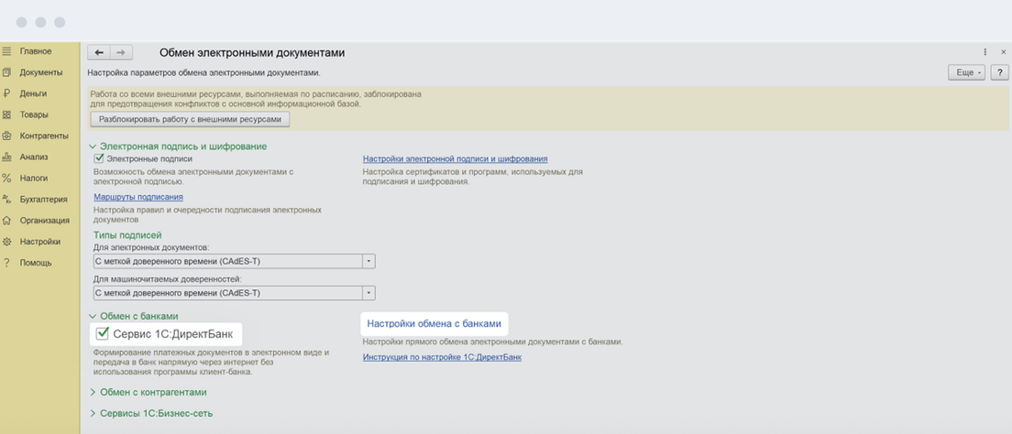Toggle the Электронные подписи checkbox
Image resolution: width=1012 pixels, height=434 pixels.
tap(100, 158)
